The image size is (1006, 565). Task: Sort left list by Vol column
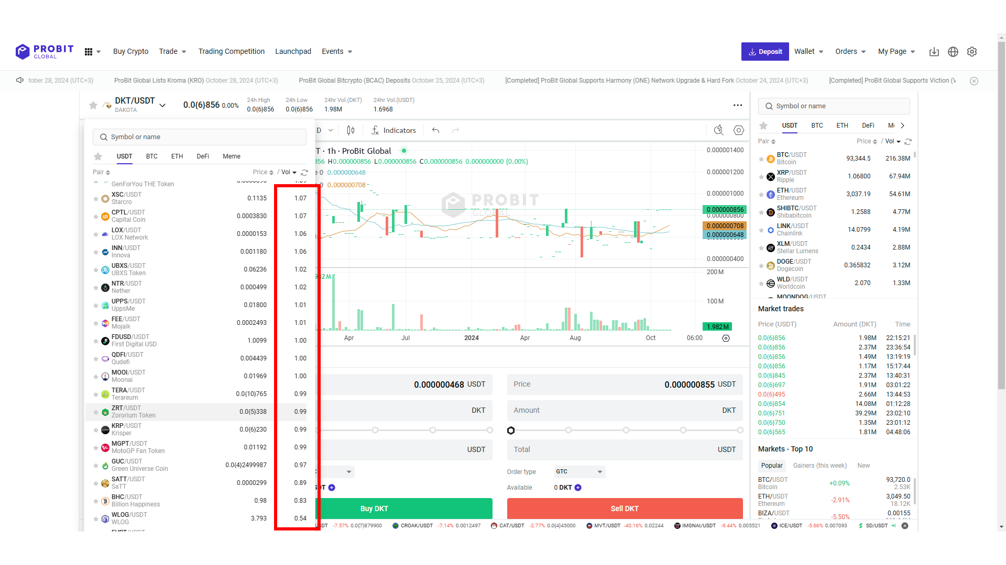point(289,172)
